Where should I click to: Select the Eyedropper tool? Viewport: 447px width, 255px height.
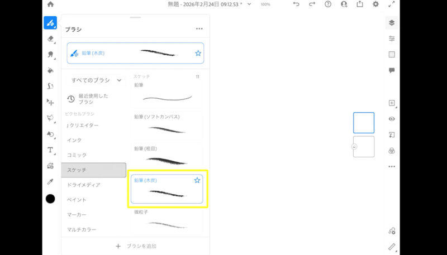[x=50, y=181]
